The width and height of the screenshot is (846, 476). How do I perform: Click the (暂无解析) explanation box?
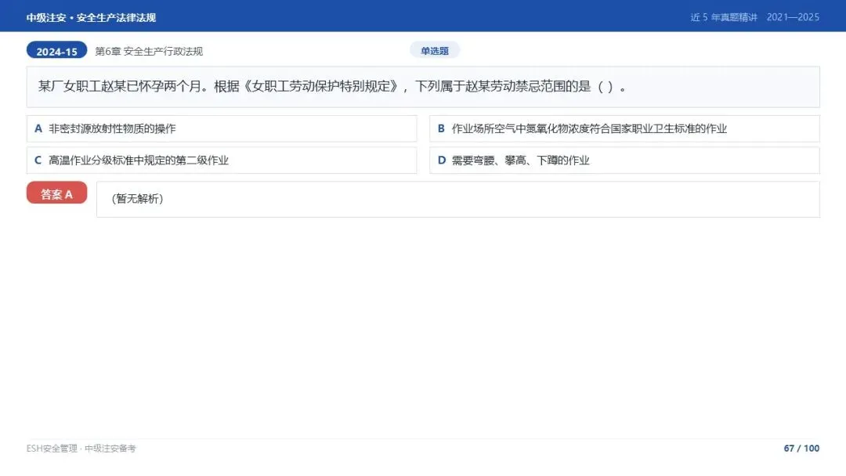pos(458,200)
